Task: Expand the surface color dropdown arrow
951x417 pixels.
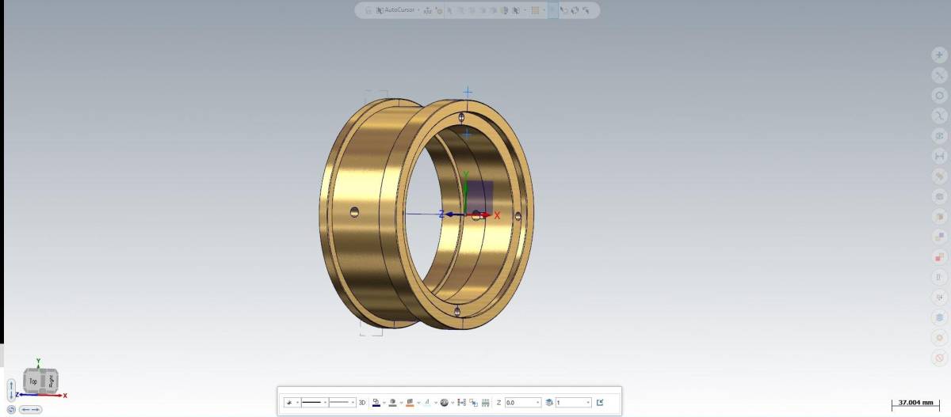Action: click(418, 402)
